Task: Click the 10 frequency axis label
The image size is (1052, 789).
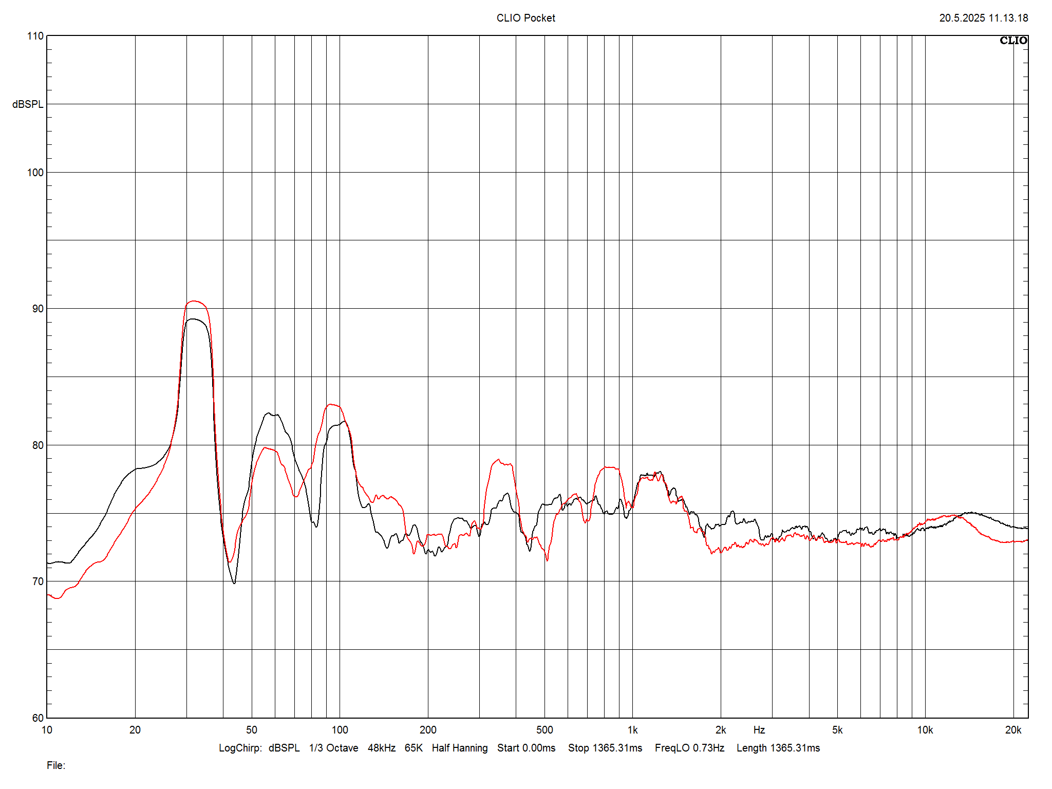Action: [x=47, y=730]
